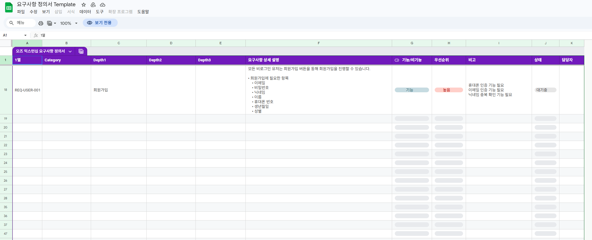Open the table calculator icon next to table name
This screenshot has height=240, width=592.
pyautogui.click(x=81, y=51)
